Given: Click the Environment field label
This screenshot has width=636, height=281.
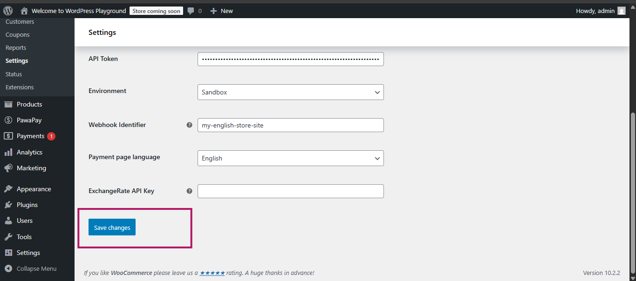Looking at the screenshot, I should pyautogui.click(x=107, y=91).
